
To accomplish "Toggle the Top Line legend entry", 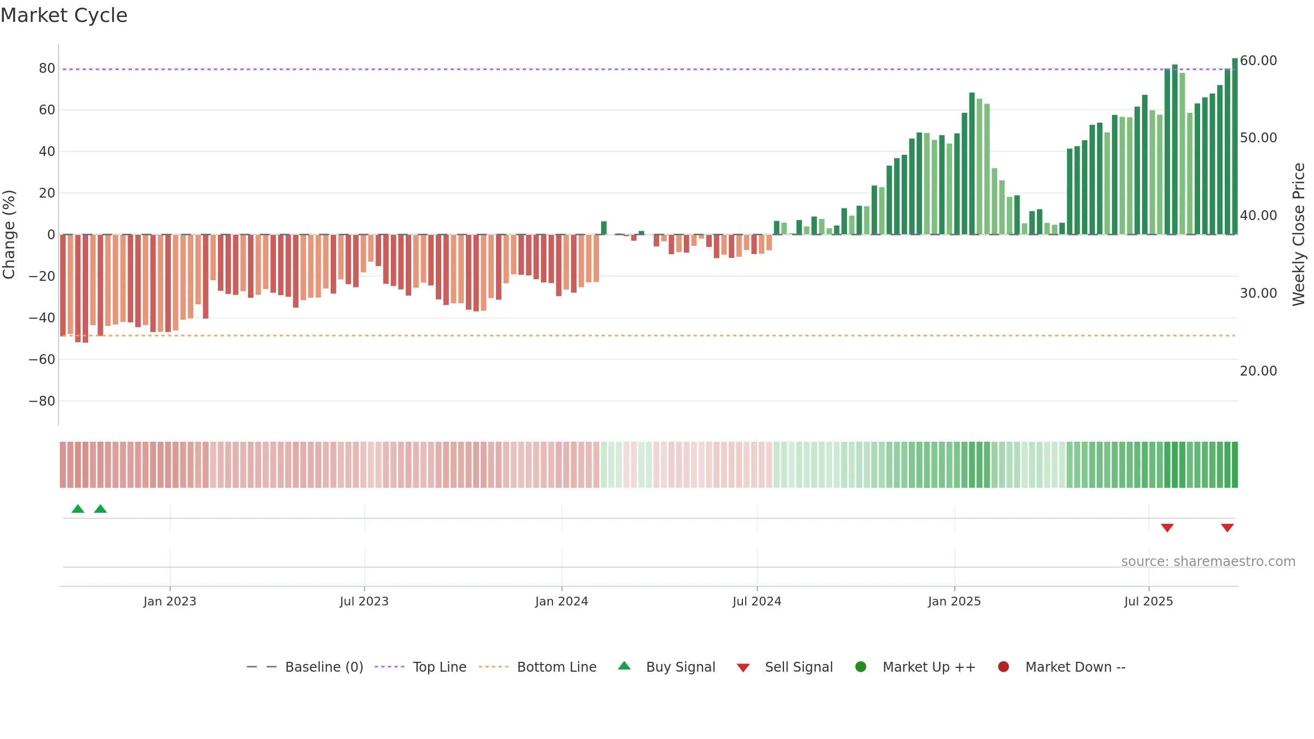I will pos(420,667).
